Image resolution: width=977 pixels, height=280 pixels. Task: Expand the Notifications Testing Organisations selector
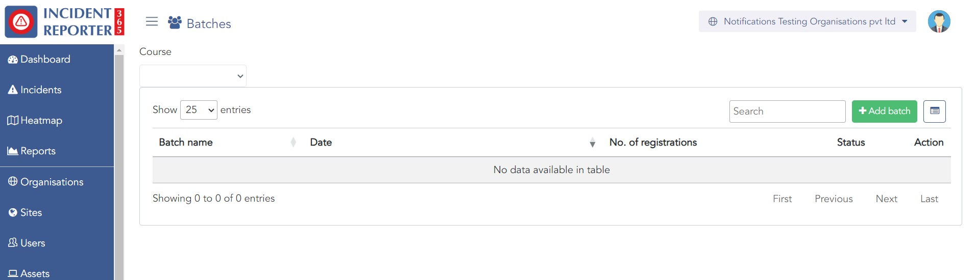[807, 21]
